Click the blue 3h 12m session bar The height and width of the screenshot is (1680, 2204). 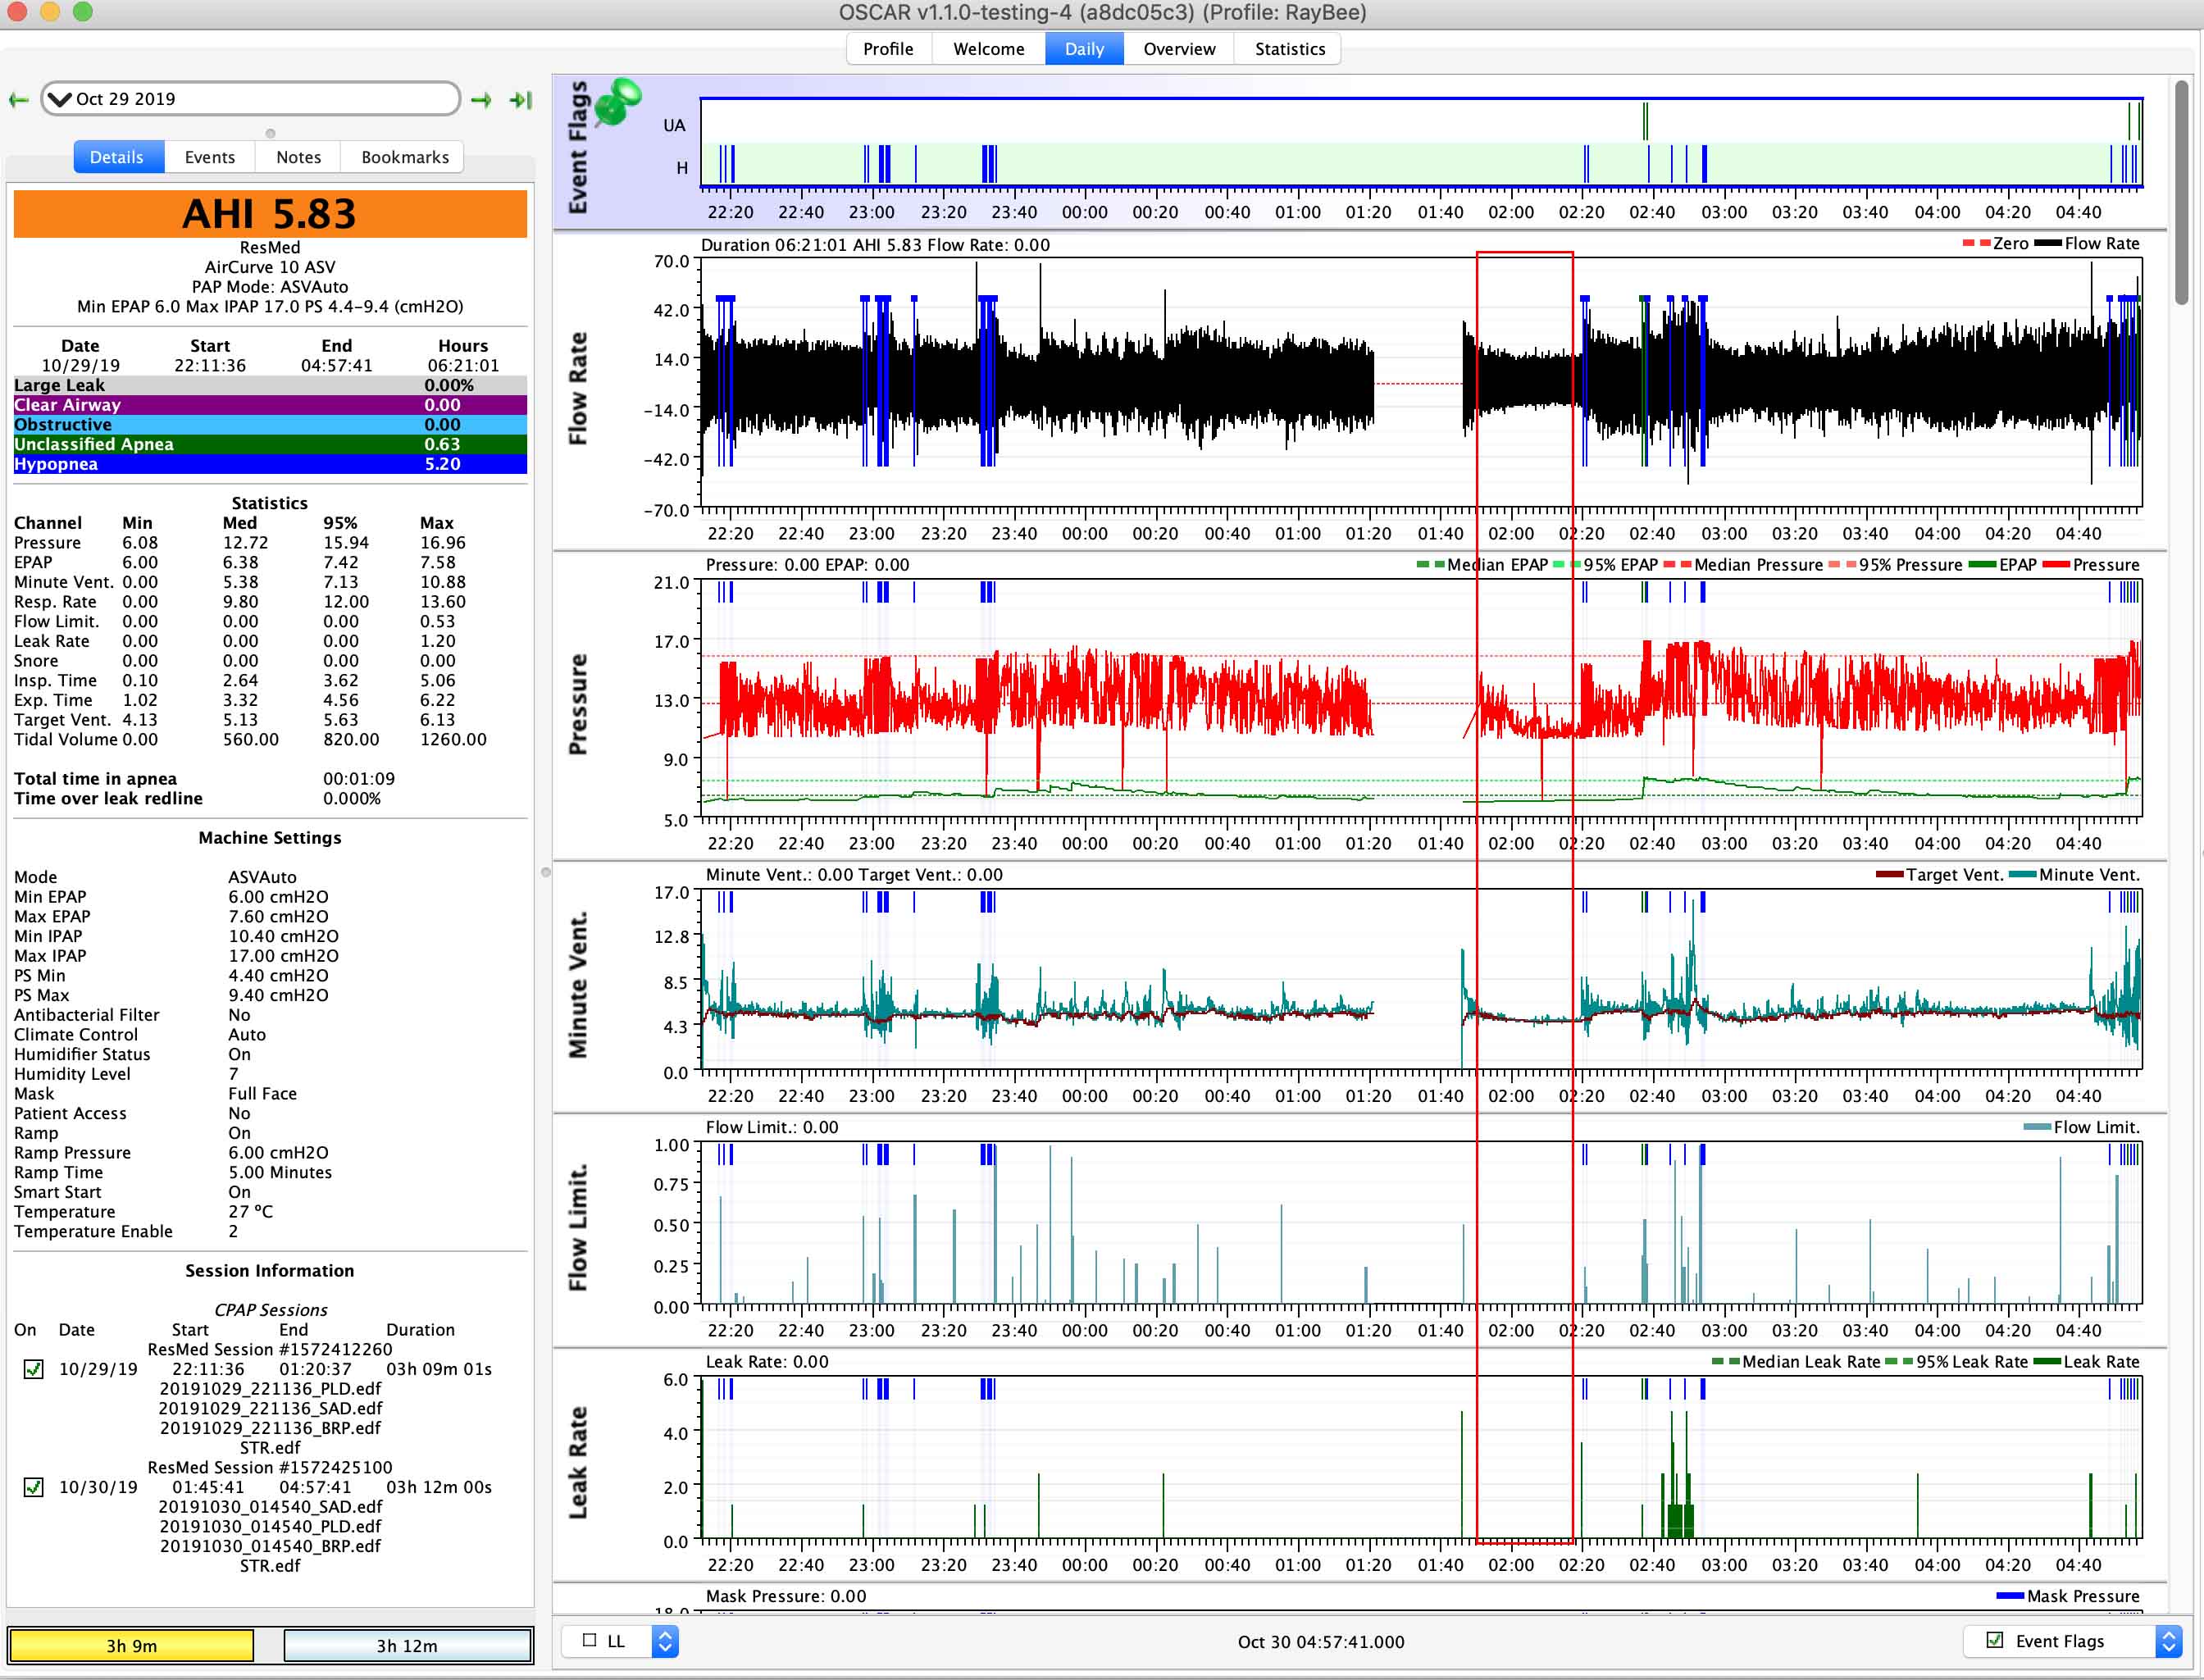tap(407, 1646)
